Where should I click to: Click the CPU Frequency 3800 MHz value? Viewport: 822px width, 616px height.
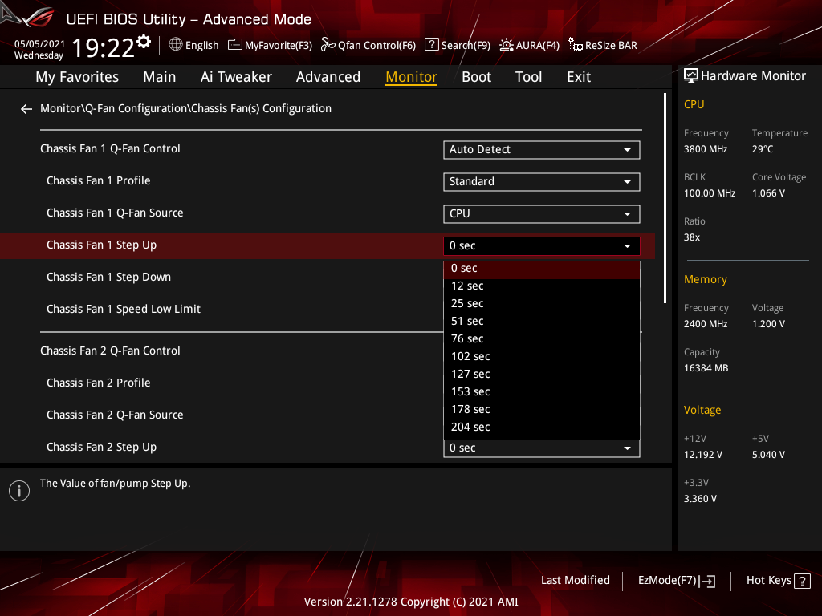click(x=705, y=149)
